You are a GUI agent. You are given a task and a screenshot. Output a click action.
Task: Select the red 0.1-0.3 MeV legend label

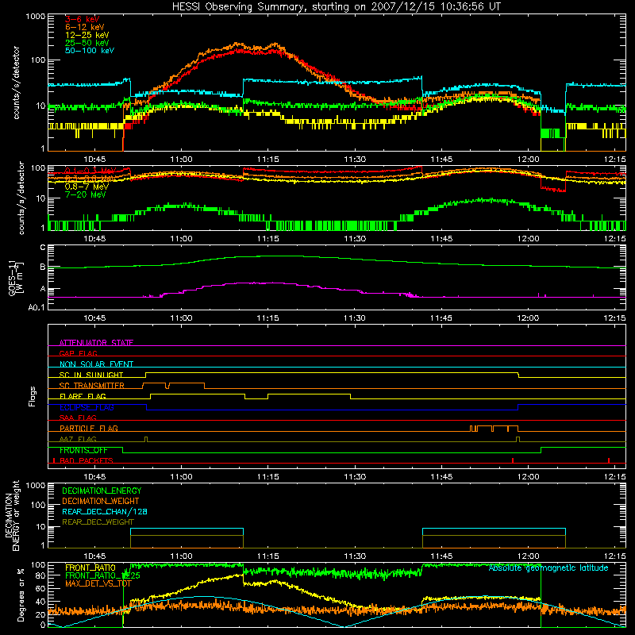tap(90, 171)
